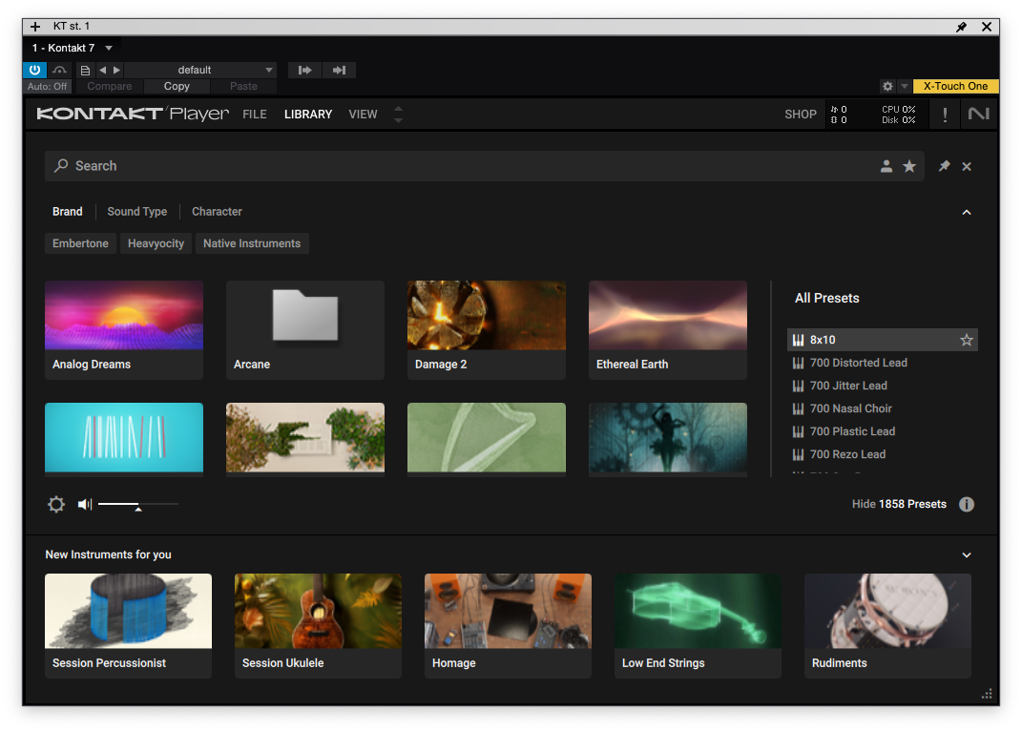The width and height of the screenshot is (1022, 732).
Task: Toggle Auto: Off automation setting
Action: 47,86
